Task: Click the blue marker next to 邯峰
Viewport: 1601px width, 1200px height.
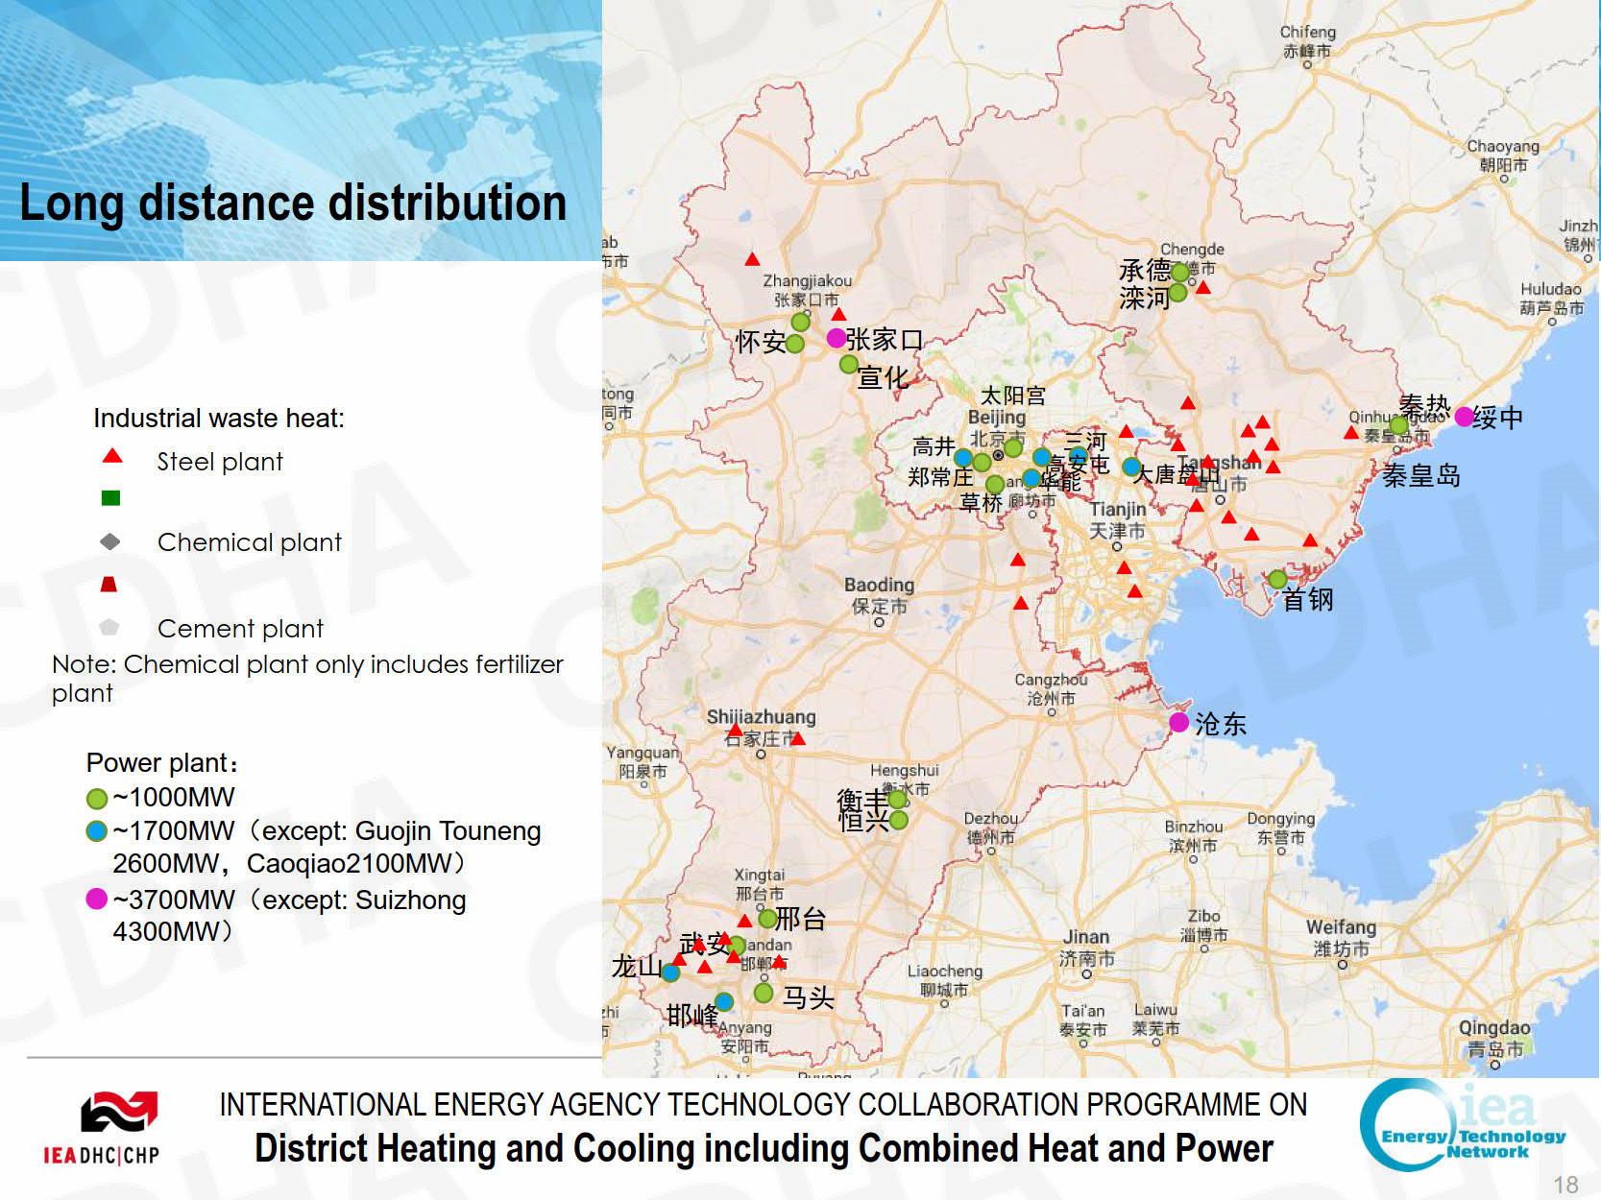Action: click(724, 1002)
